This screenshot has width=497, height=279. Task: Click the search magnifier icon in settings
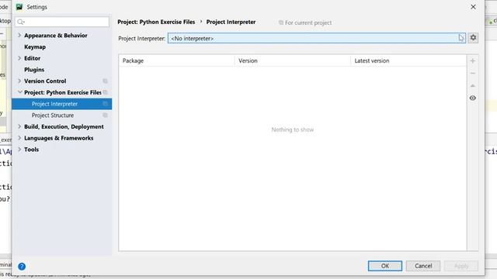[21, 22]
